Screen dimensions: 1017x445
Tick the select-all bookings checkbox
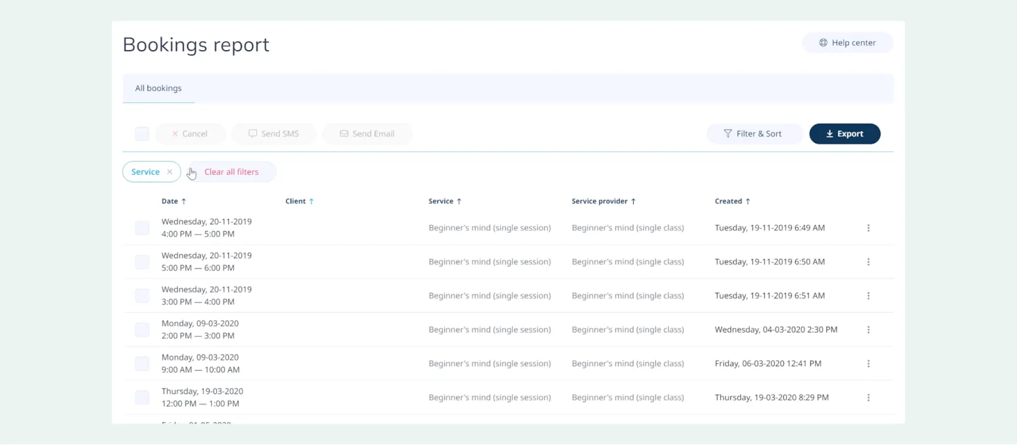[142, 133]
